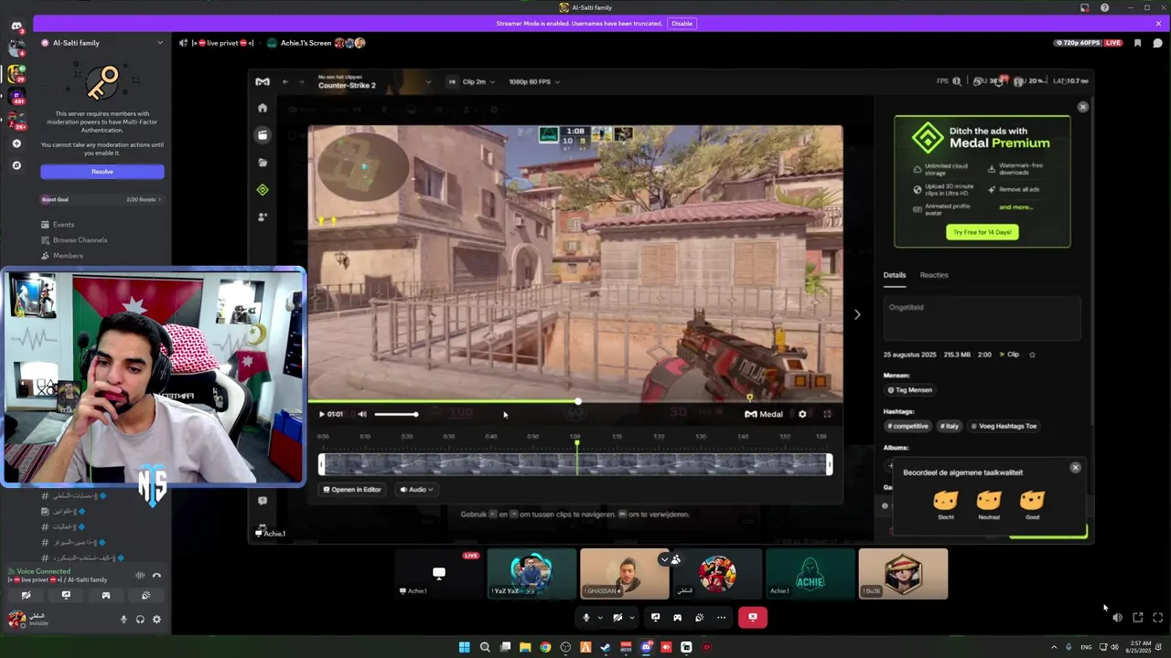Click the timeline left trim handle
The width and height of the screenshot is (1171, 658).
(321, 464)
